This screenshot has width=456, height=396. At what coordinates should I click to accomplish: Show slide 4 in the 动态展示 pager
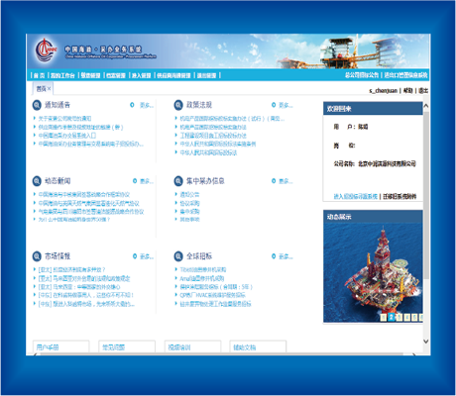[x=407, y=318]
